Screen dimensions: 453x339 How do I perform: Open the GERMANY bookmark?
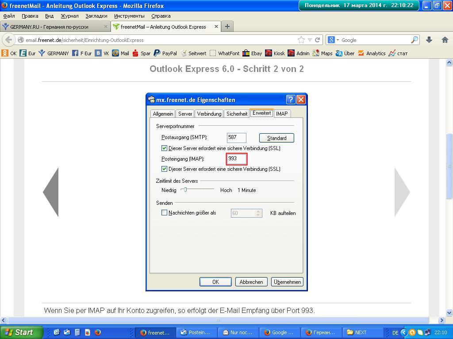click(x=54, y=53)
